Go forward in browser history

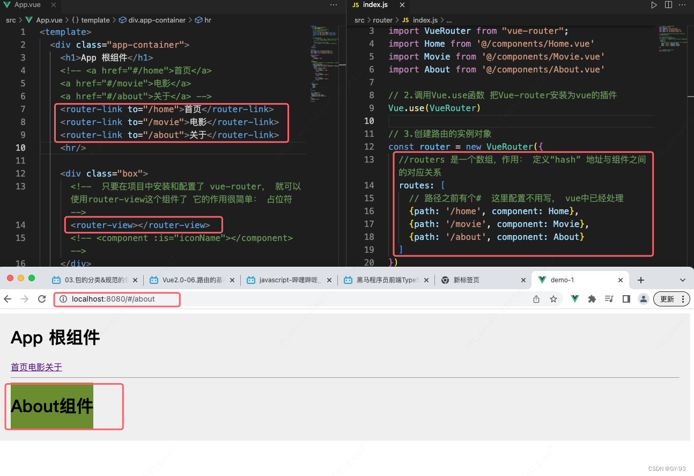pos(24,299)
